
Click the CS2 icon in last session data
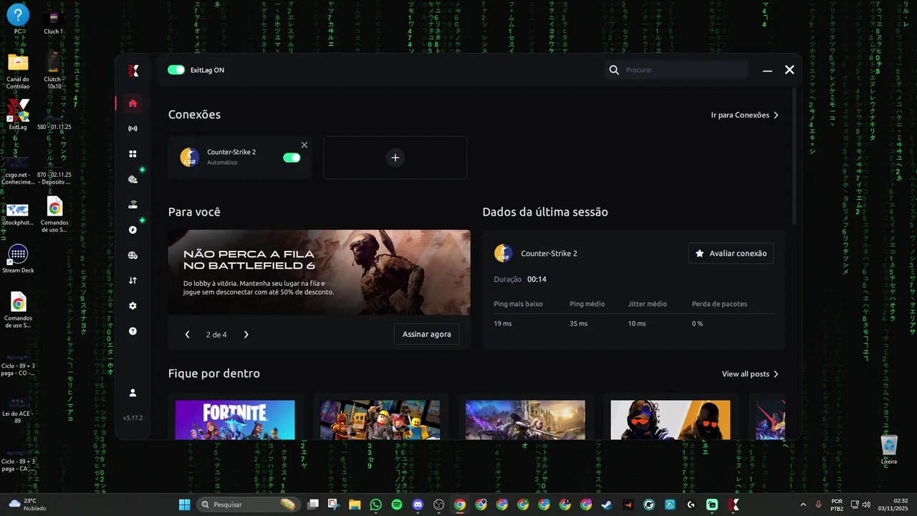(x=503, y=253)
